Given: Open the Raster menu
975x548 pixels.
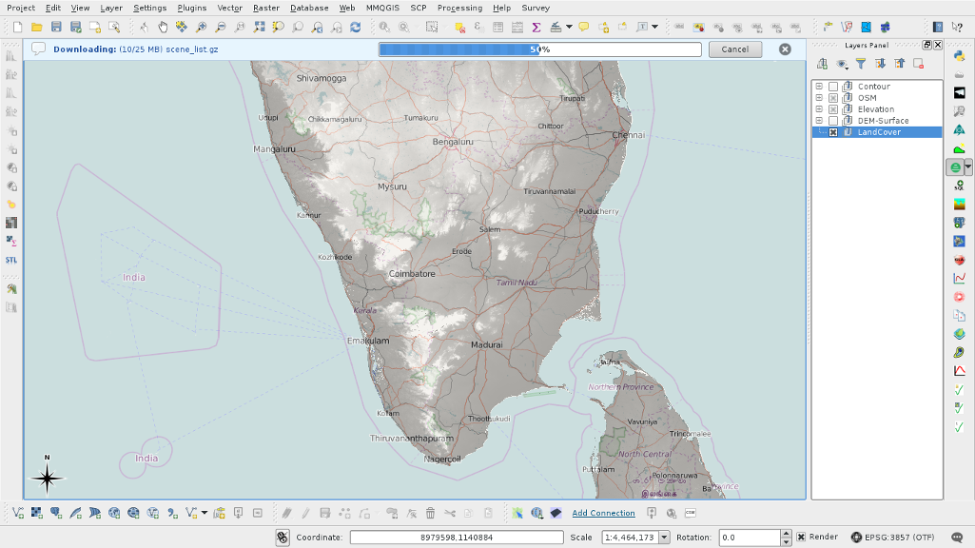Looking at the screenshot, I should click(x=265, y=8).
